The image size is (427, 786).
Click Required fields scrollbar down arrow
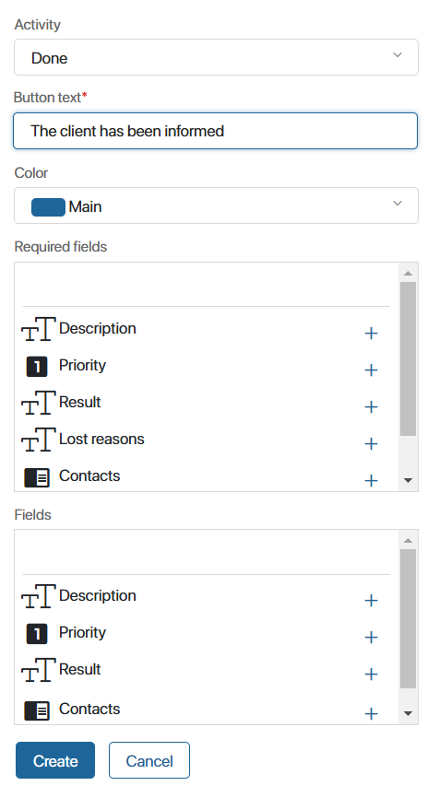408,480
